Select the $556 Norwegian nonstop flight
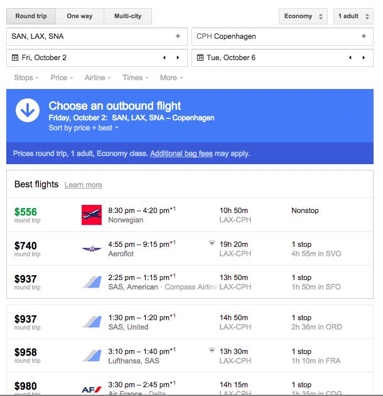 (190, 215)
